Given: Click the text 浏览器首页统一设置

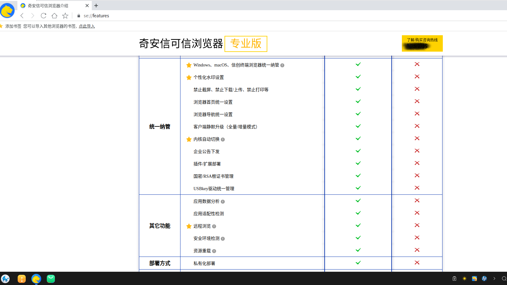Looking at the screenshot, I should coord(213,102).
